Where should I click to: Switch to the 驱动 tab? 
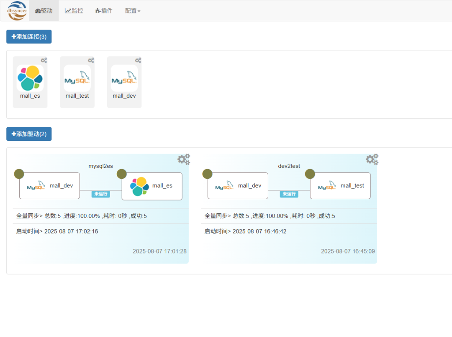click(44, 11)
